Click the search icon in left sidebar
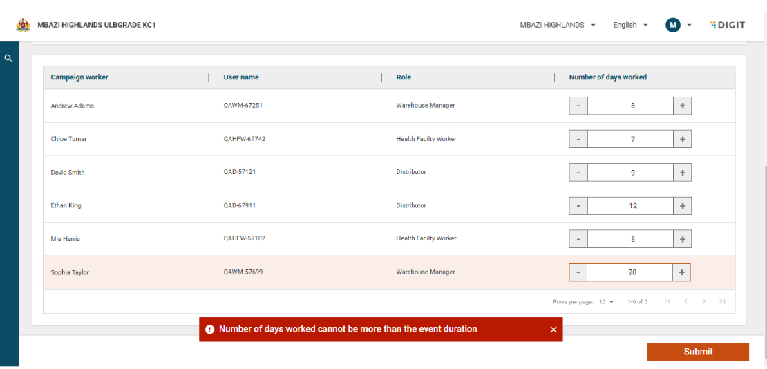767x369 pixels. click(9, 59)
